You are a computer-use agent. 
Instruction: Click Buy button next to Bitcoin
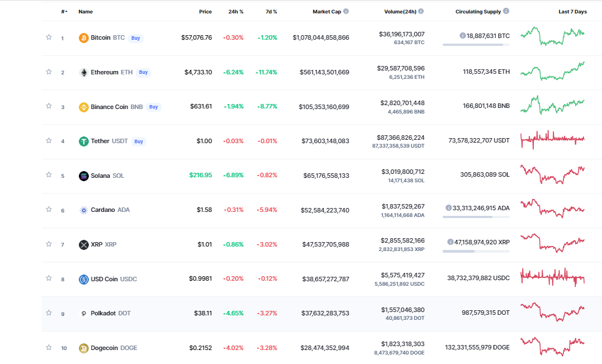(x=135, y=38)
